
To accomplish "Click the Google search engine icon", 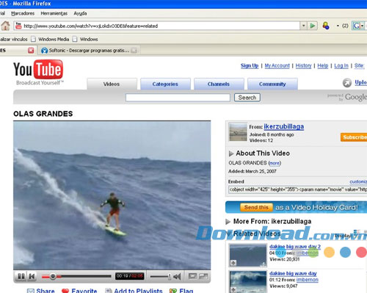I will pos(356,26).
